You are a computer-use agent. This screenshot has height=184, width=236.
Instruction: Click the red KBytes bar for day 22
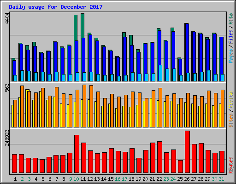coord(159,157)
